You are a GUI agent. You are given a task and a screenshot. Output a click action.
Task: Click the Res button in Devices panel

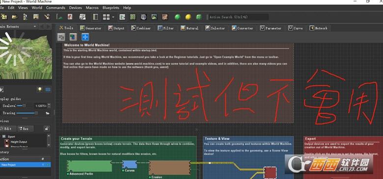[26, 128]
